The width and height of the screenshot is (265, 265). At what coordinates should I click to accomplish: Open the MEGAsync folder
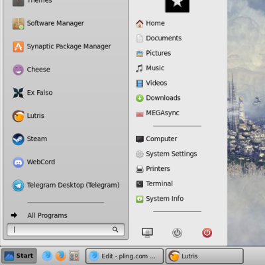pos(158,113)
